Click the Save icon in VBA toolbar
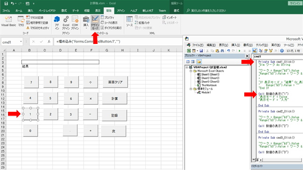Screen dimensions: 303x170 pyautogui.click(x=201, y=51)
